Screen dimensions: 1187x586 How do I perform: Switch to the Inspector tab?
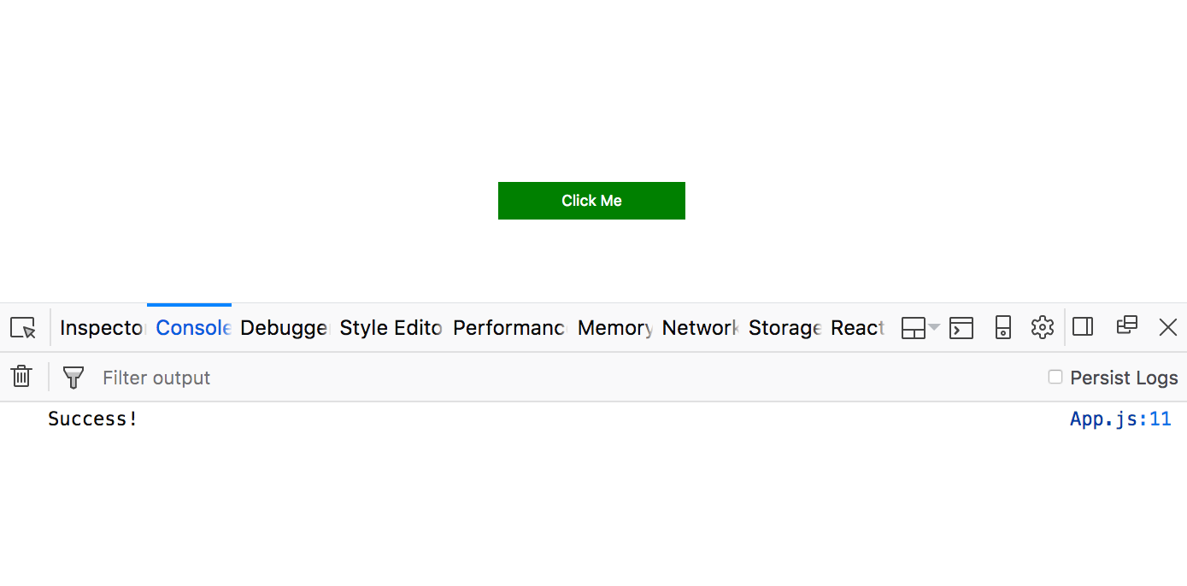(103, 328)
